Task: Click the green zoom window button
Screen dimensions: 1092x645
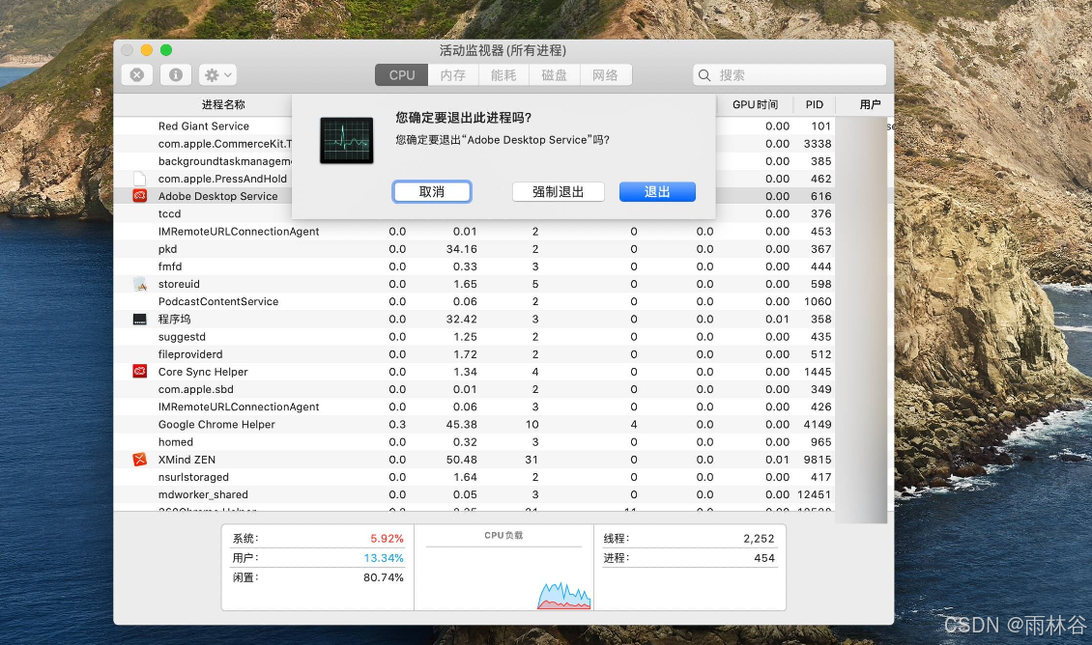Action: 166,50
